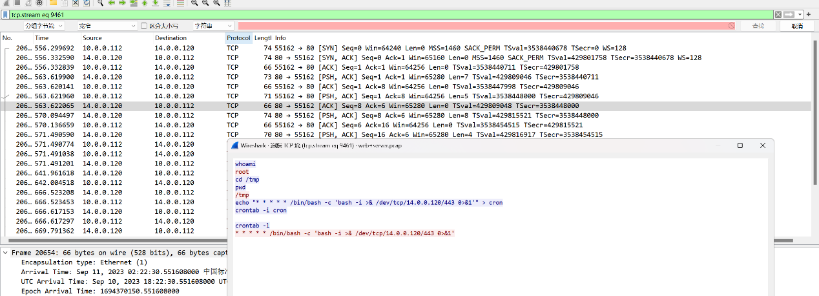The image size is (819, 296).
Task: Collapse the Frame 20654 tree node
Action: click(x=5, y=253)
